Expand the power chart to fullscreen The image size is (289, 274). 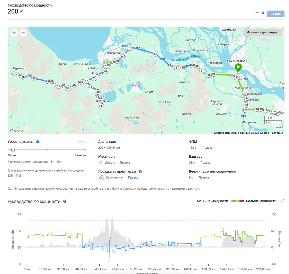[x=283, y=201]
